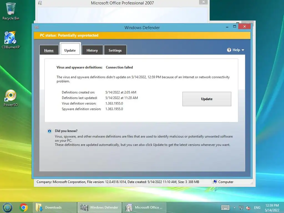The height and width of the screenshot is (213, 284).
Task: Click the ENG language indicator
Action: click(257, 207)
